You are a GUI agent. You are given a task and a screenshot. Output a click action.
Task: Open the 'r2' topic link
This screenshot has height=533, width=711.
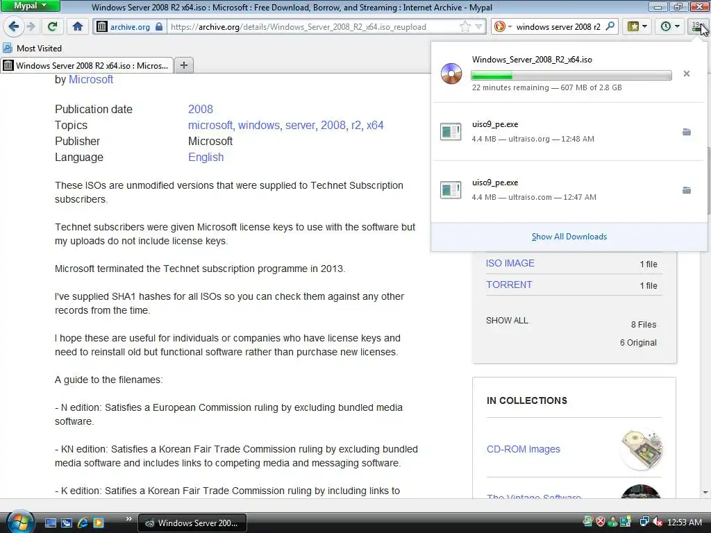(x=356, y=125)
